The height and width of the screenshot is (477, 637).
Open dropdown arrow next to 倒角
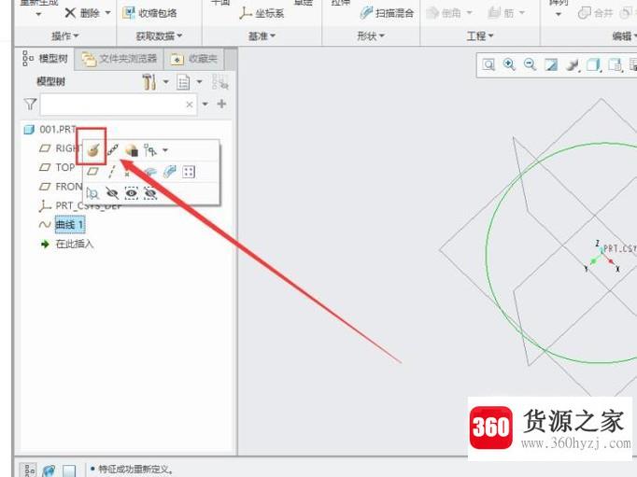pyautogui.click(x=469, y=13)
